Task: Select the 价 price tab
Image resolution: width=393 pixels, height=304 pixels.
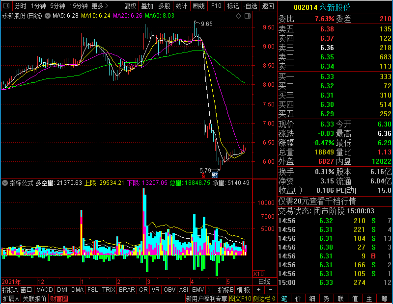Action: (298, 299)
